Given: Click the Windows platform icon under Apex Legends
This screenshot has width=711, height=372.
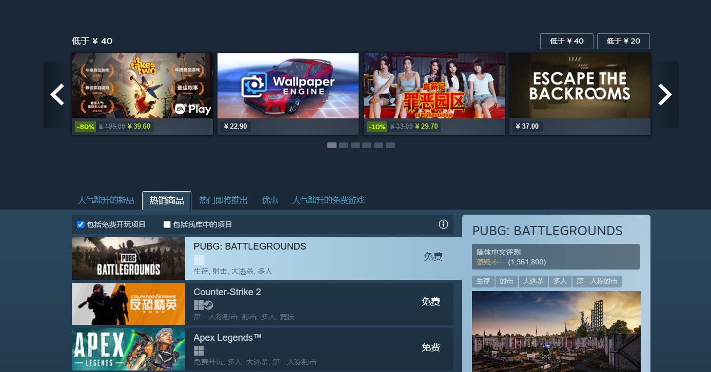Looking at the screenshot, I should pyautogui.click(x=199, y=352).
